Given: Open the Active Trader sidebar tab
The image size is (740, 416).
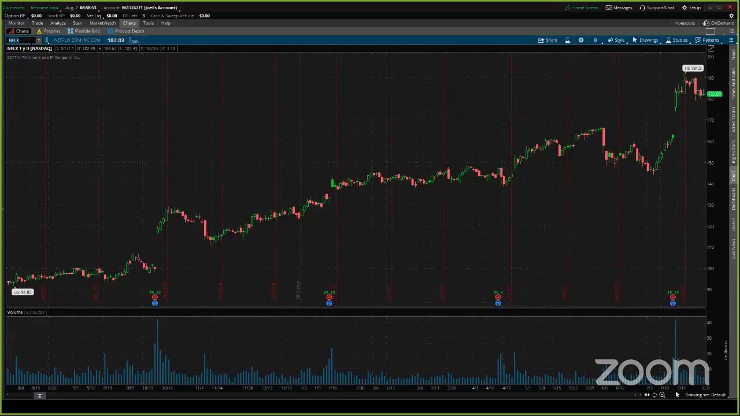Looking at the screenshot, I should coord(734,118).
